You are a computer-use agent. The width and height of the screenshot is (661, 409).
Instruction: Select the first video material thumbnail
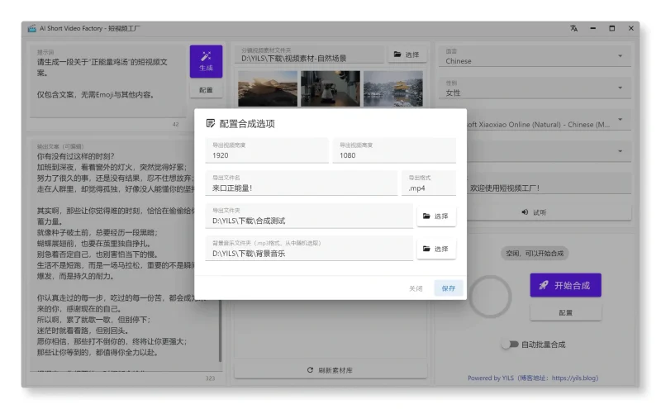[267, 88]
